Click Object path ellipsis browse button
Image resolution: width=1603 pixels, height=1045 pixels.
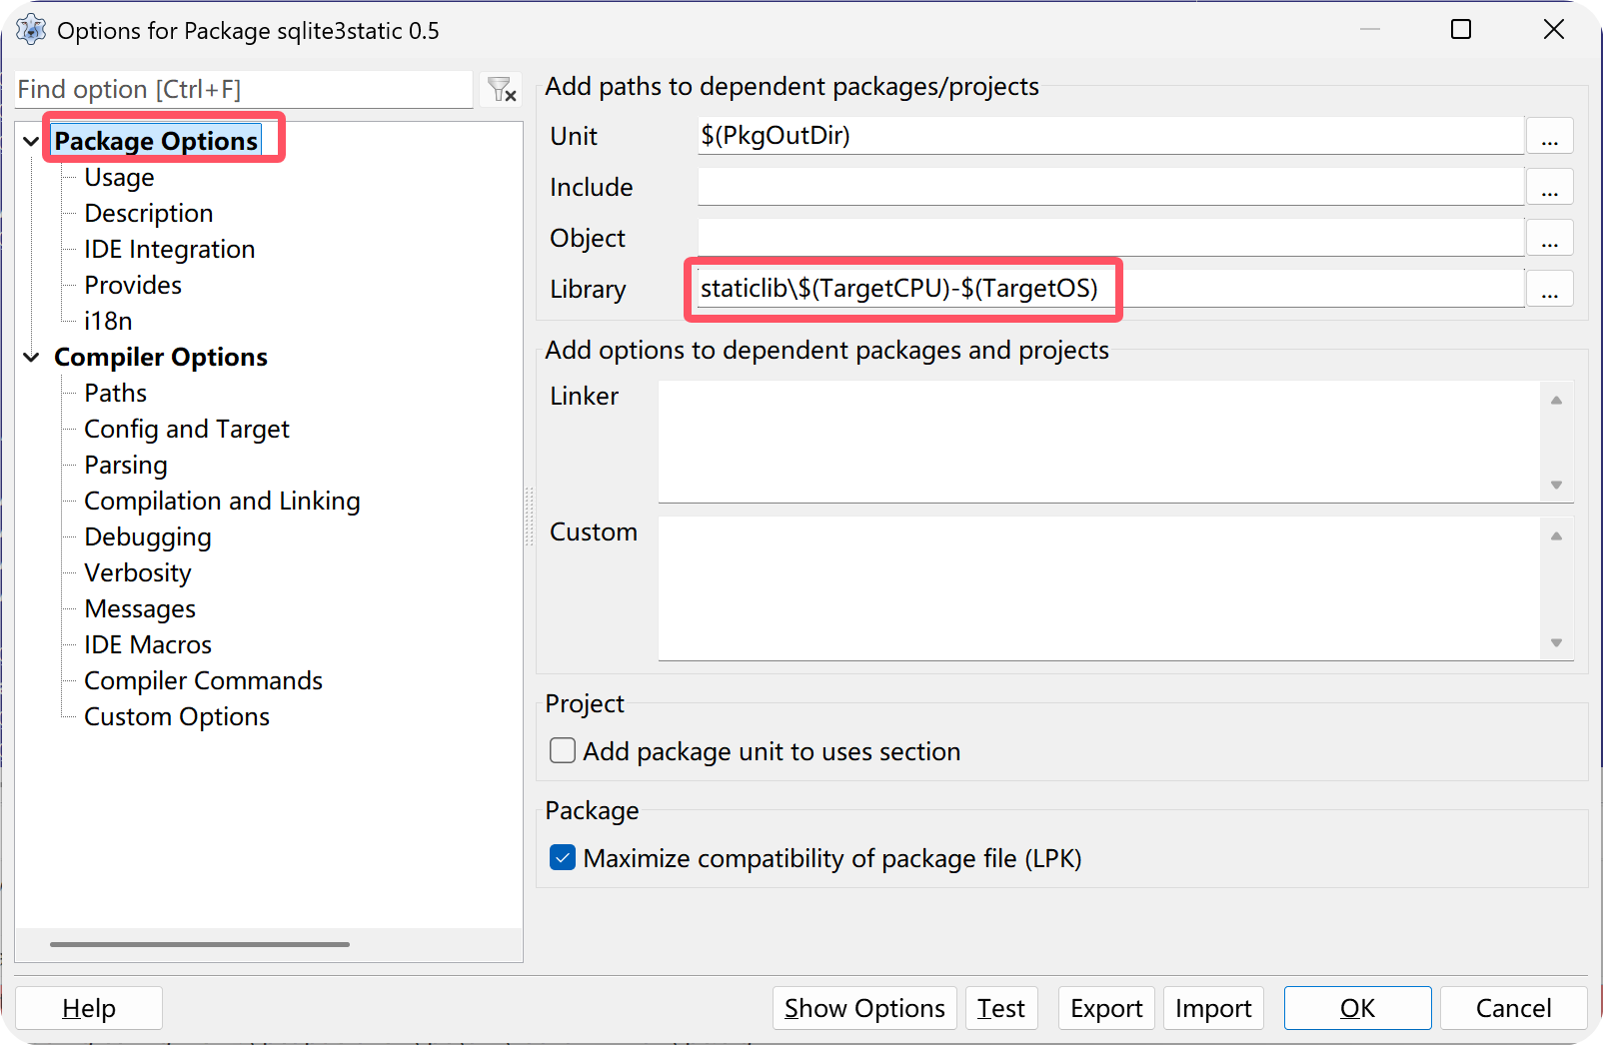point(1549,239)
